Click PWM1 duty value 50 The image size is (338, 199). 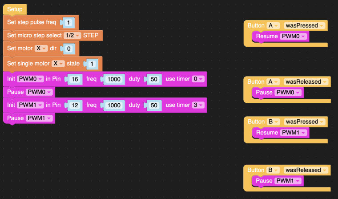coord(154,106)
